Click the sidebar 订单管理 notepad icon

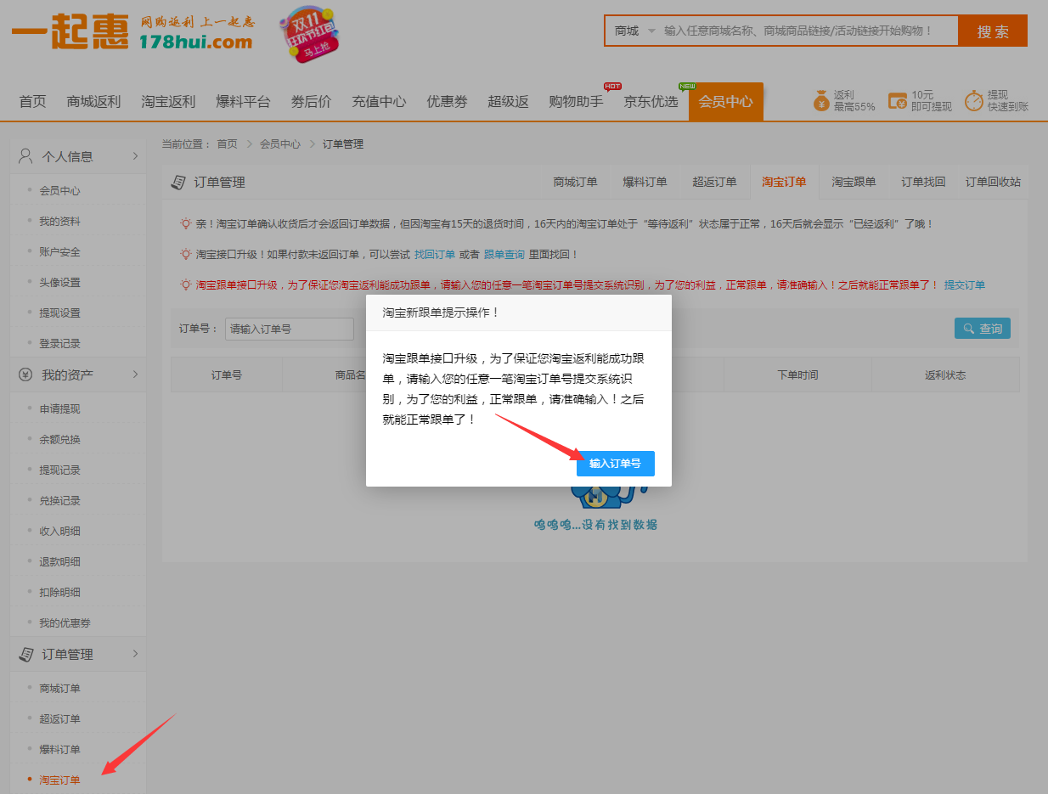[x=25, y=654]
